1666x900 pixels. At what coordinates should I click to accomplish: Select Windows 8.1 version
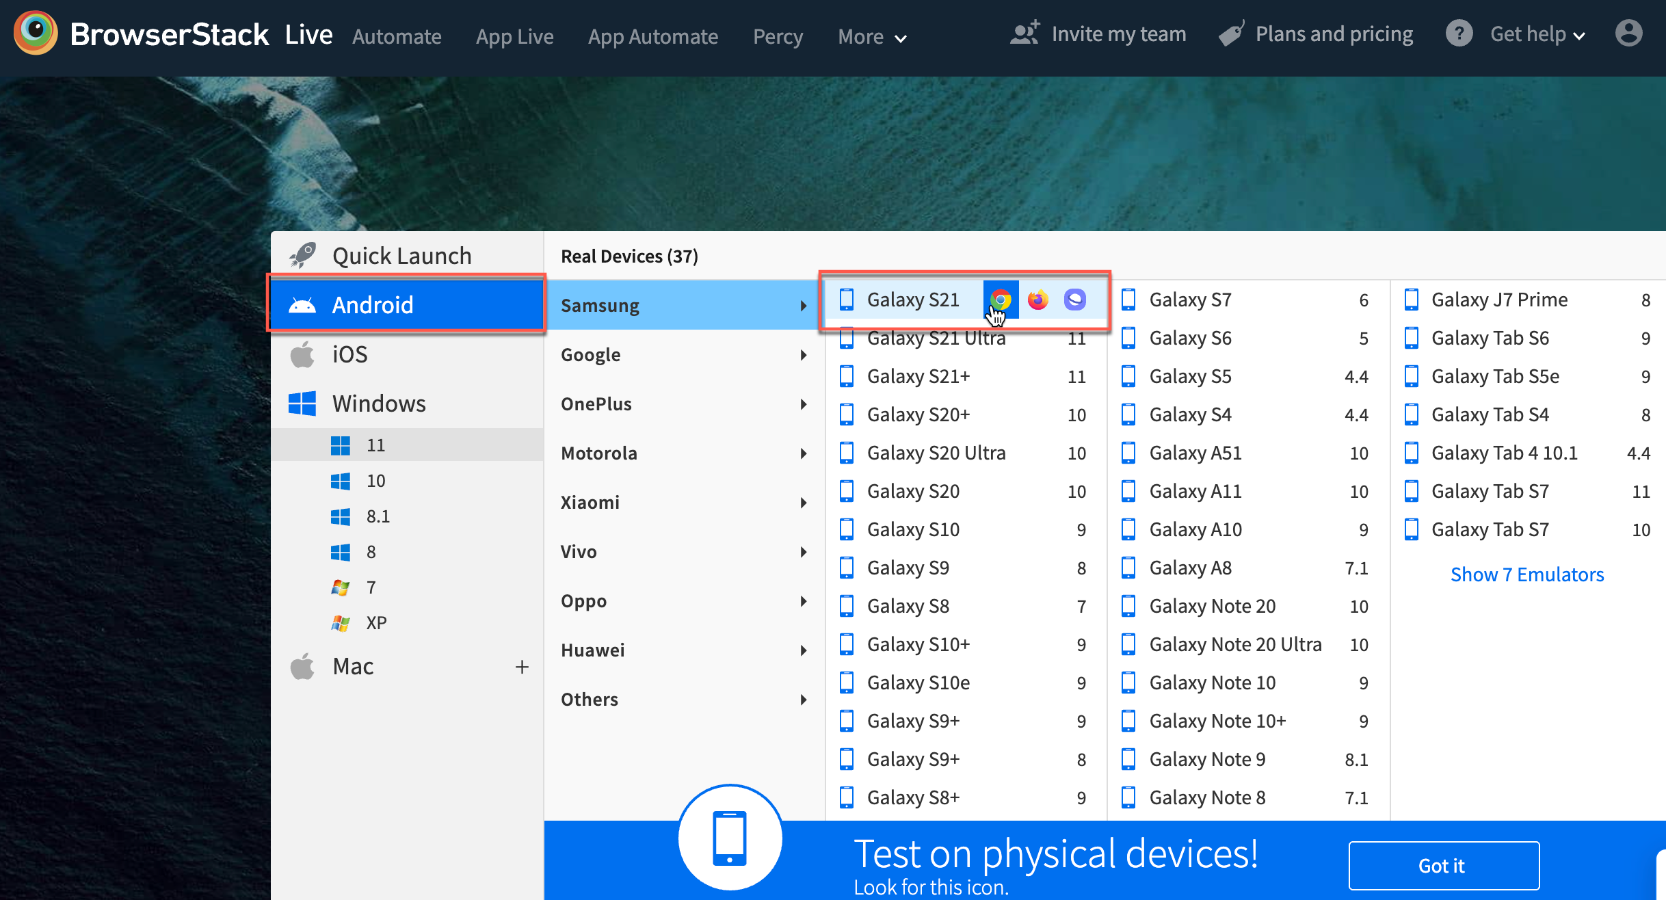coord(408,516)
